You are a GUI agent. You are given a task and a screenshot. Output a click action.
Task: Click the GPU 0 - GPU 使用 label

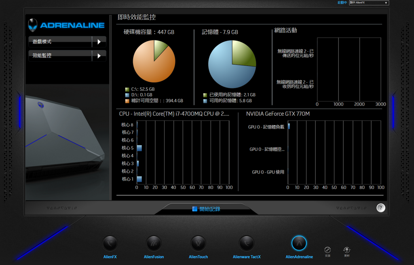point(268,172)
